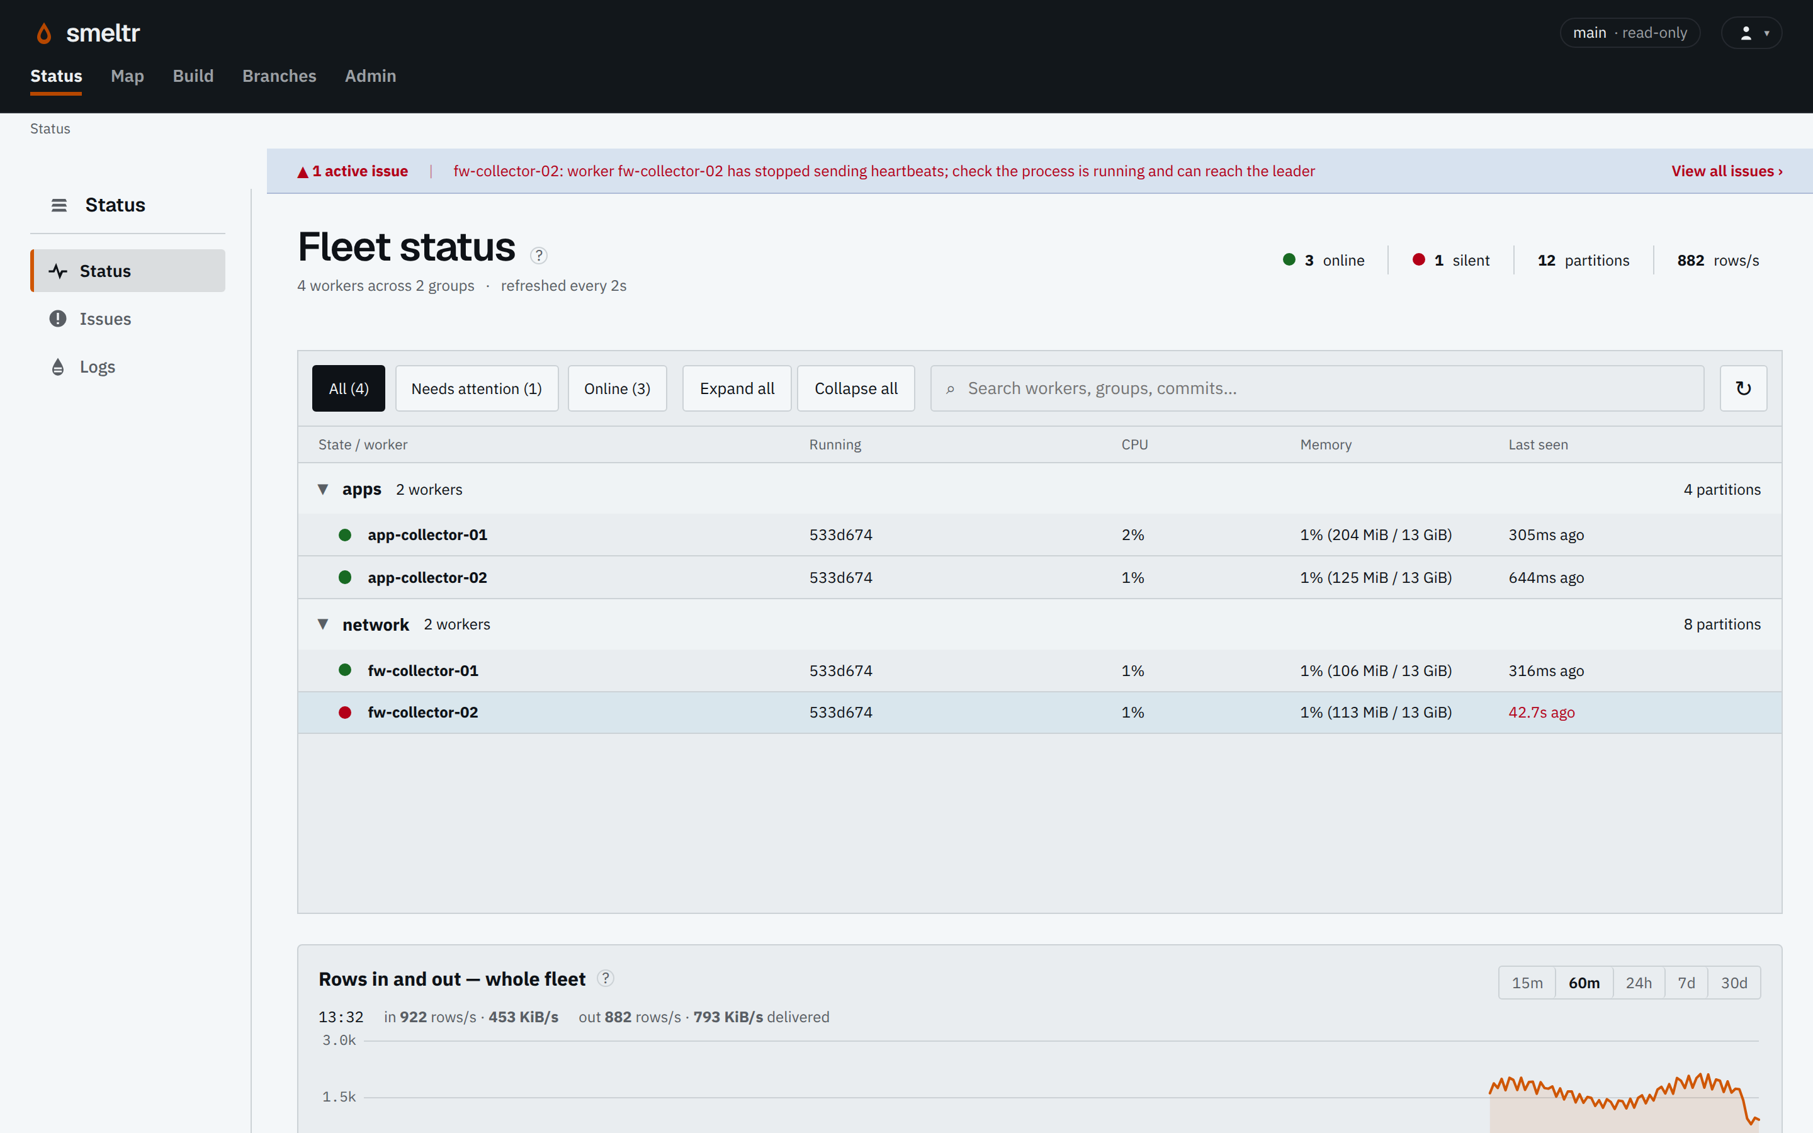This screenshot has height=1133, width=1813.
Task: Click the main read-only branch pill
Action: click(1630, 33)
